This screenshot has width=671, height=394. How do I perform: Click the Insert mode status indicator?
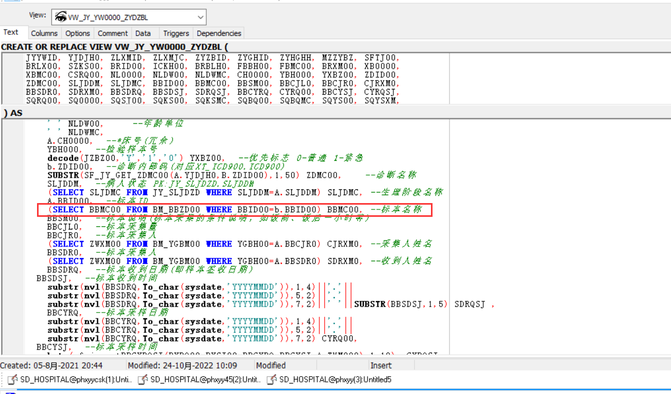point(381,365)
